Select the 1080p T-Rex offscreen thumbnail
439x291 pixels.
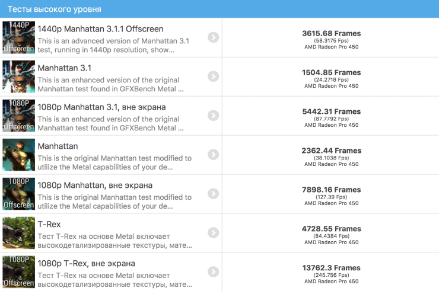(x=18, y=272)
